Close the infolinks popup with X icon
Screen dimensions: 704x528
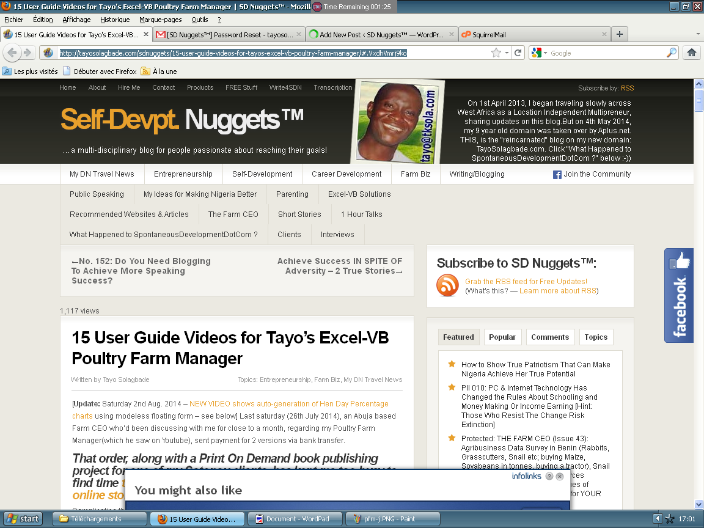(559, 477)
